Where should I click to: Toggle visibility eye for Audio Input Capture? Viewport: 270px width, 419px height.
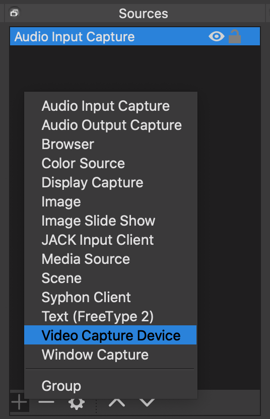coord(217,36)
